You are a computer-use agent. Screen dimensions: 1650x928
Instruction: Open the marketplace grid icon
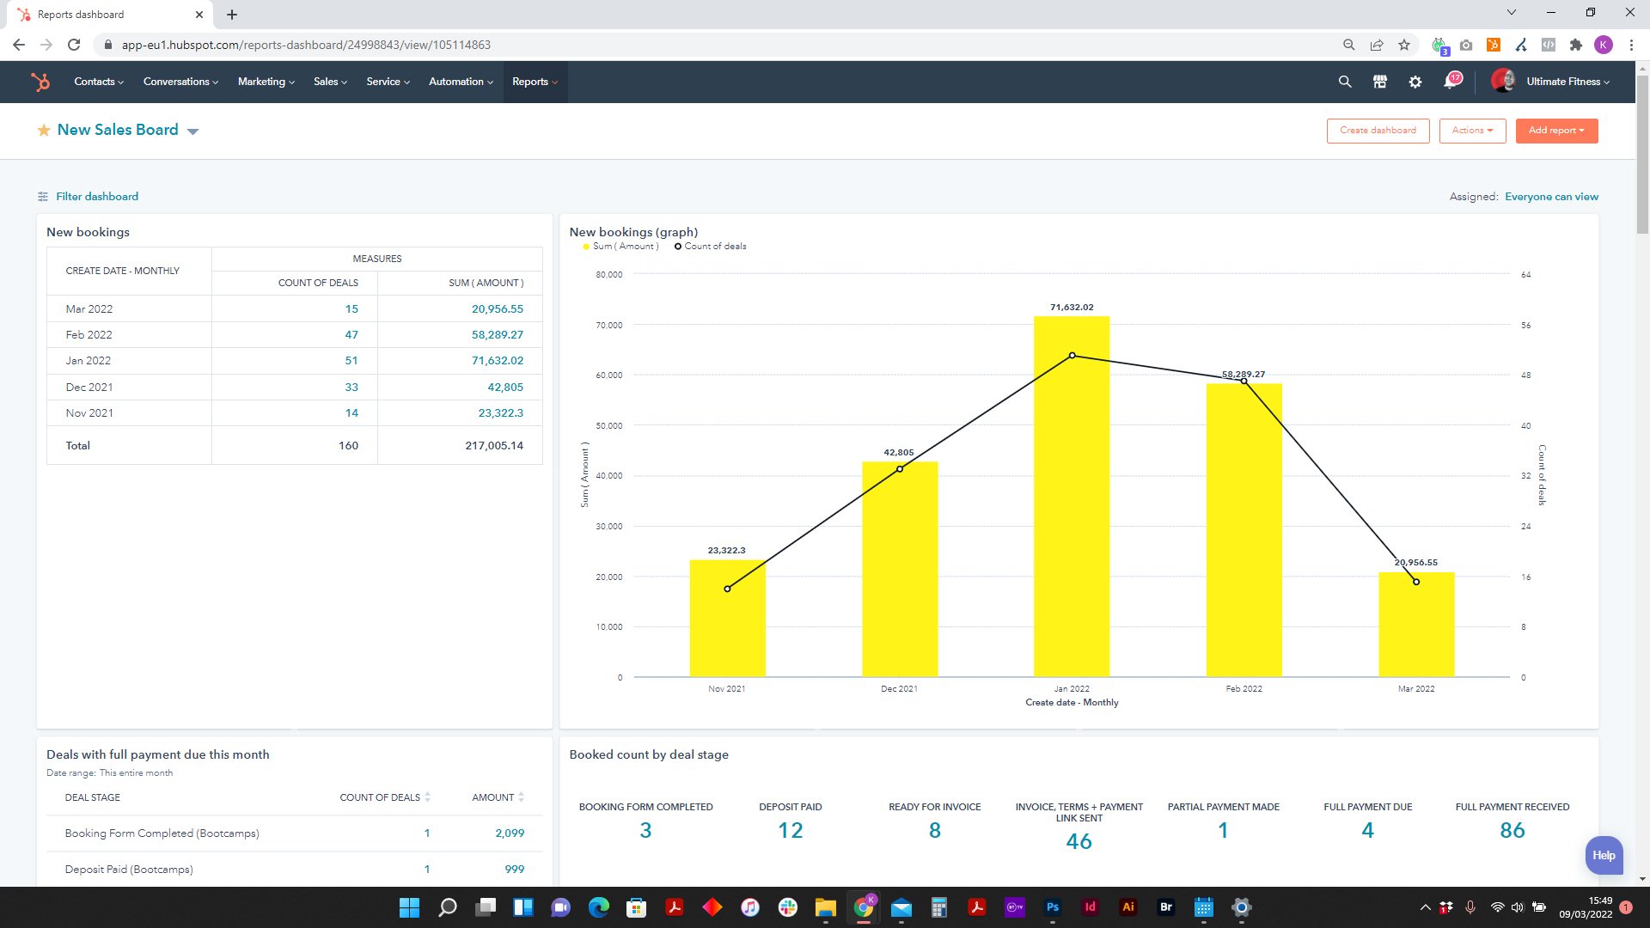point(1380,82)
